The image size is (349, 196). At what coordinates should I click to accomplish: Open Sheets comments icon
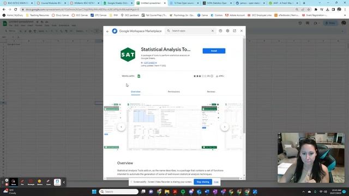point(308,23)
